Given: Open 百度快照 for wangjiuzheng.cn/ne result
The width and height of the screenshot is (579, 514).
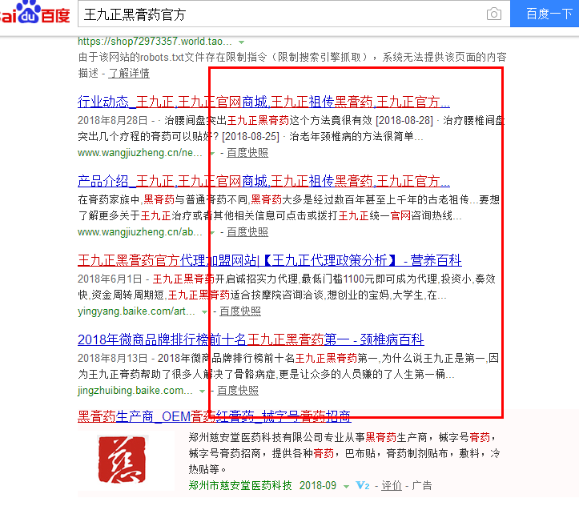Looking at the screenshot, I should tap(247, 152).
